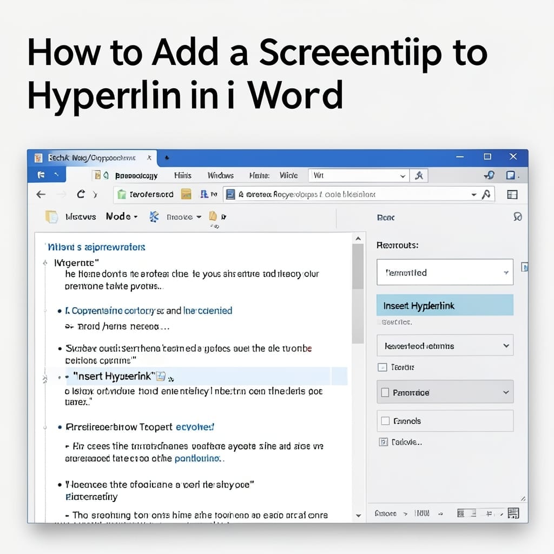The width and height of the screenshot is (554, 554).
Task: Click the layout panel icon right of the address bar
Action: tap(512, 194)
